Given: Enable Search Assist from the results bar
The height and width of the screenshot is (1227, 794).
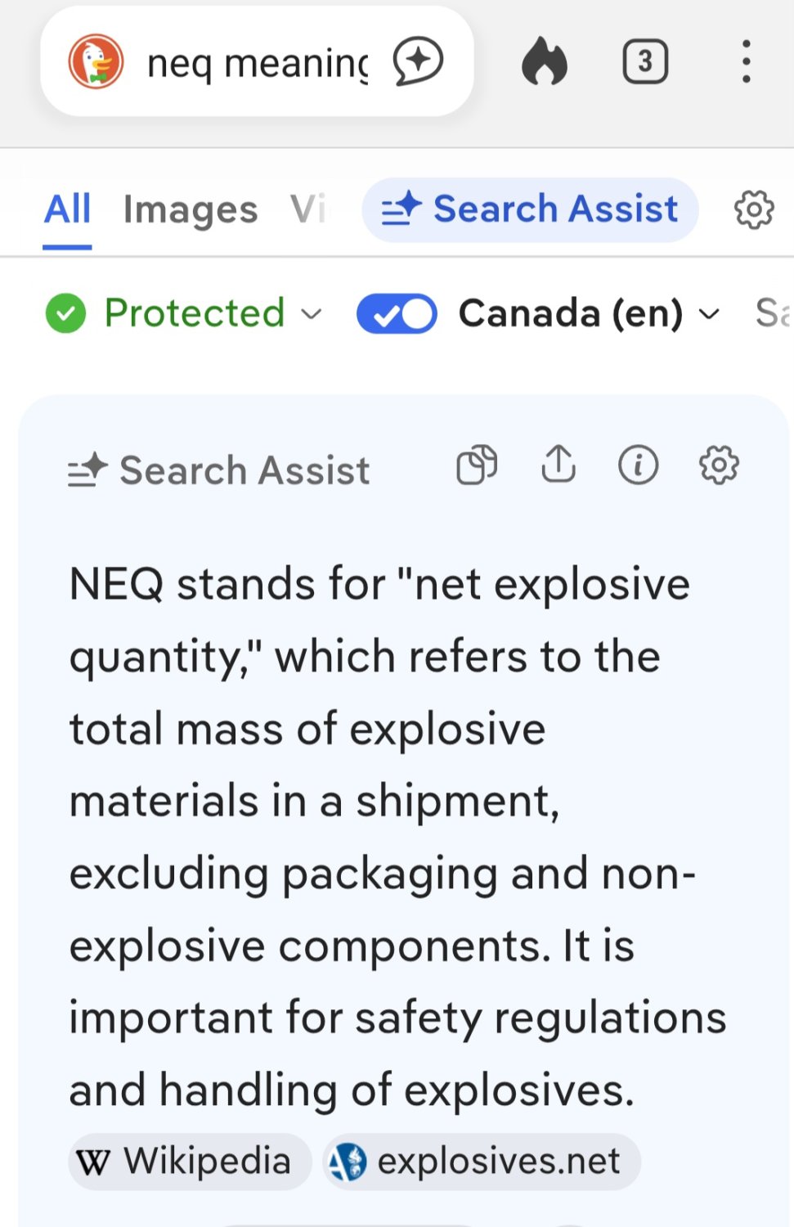Looking at the screenshot, I should (x=530, y=209).
